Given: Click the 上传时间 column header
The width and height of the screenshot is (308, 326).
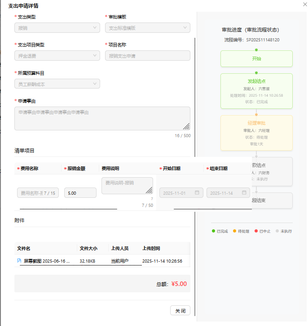Looking at the screenshot, I should coord(151,248).
